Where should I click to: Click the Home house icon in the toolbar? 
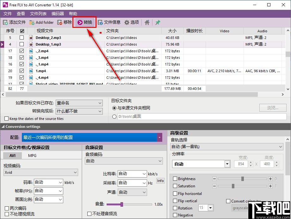(147, 22)
